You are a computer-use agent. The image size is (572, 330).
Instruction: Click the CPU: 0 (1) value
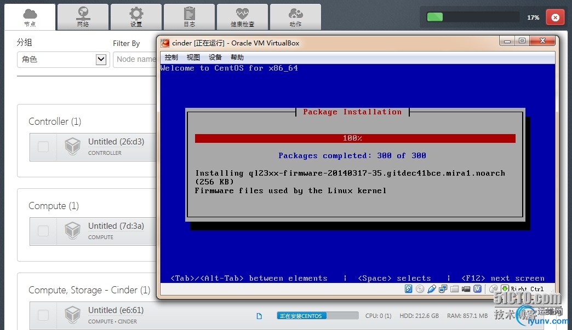tap(378, 316)
